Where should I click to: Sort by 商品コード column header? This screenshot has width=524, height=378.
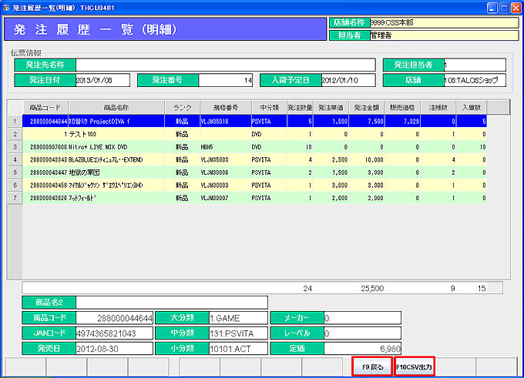point(44,107)
